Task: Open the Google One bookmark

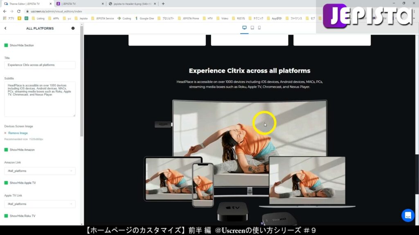Action: pyautogui.click(x=144, y=18)
